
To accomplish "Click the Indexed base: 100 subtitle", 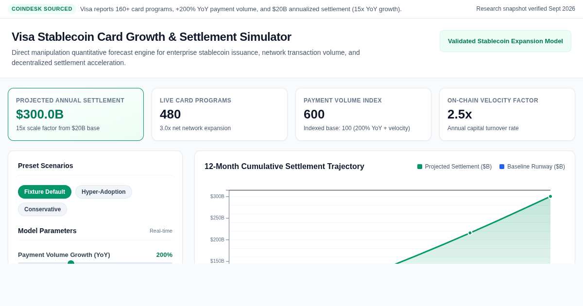I will coord(357,128).
